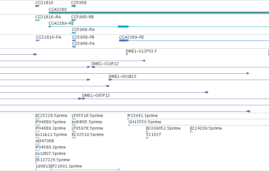Select the DME1-001B23 clone label

123,76
